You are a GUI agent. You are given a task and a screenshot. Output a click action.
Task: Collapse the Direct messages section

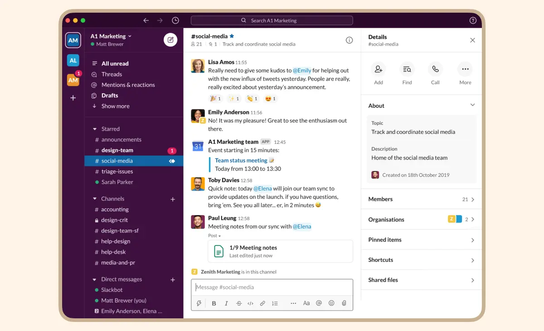tap(95, 279)
